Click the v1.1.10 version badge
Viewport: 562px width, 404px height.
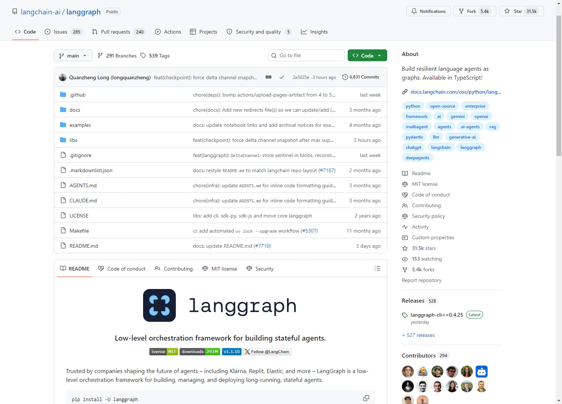click(232, 352)
